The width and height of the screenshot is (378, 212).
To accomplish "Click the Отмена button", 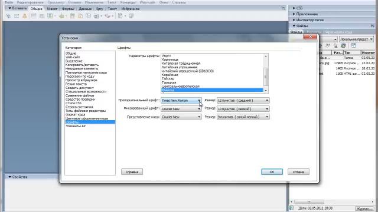I will (x=298, y=172).
